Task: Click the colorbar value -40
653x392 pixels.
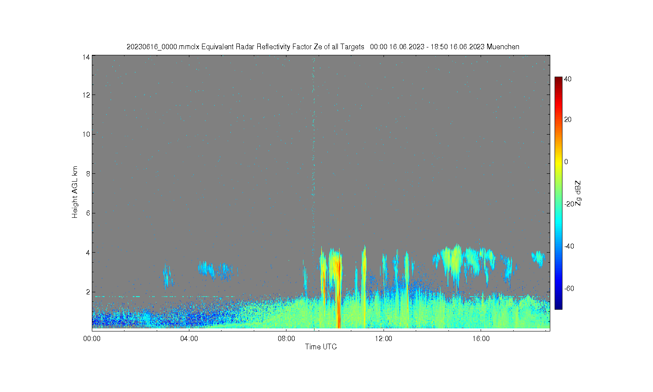Action: [x=569, y=246]
